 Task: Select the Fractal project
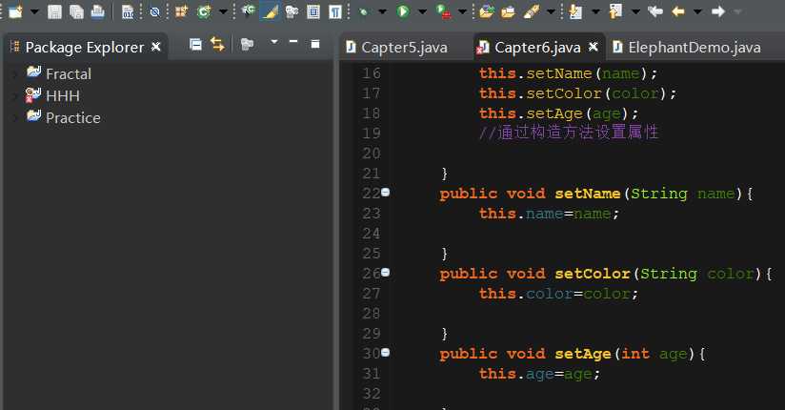coord(69,73)
